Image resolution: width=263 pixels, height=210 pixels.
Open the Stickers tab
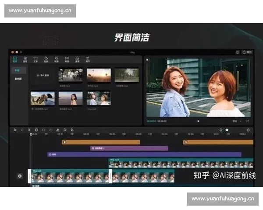[46, 59]
